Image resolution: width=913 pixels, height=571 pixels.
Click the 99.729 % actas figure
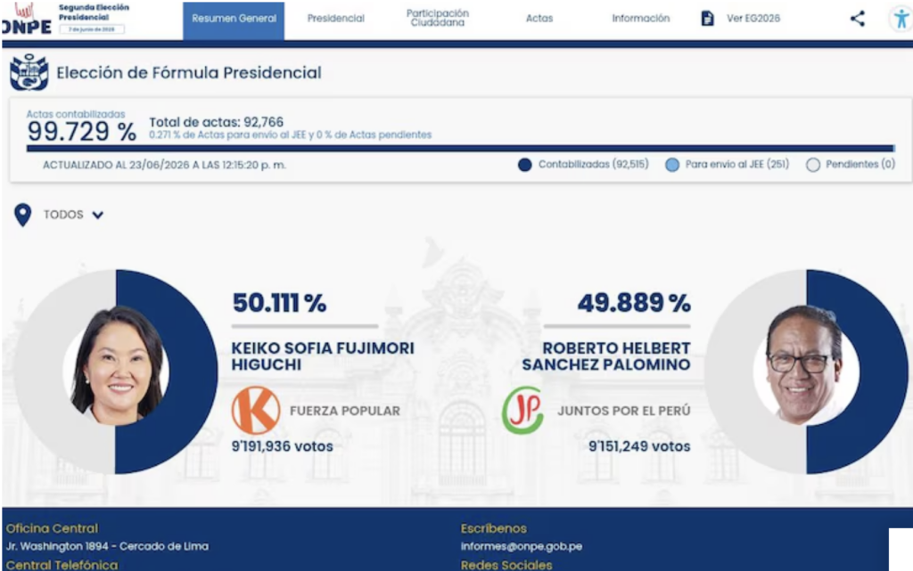pos(81,132)
